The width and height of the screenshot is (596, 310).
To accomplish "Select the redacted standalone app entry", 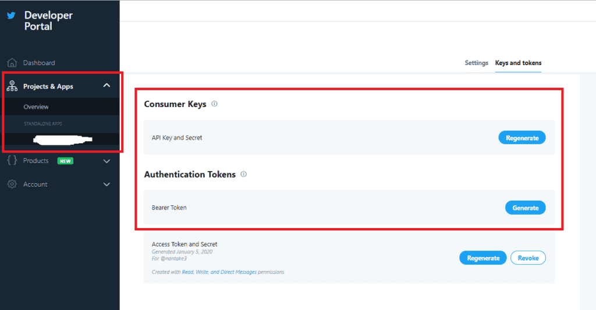I will click(x=62, y=139).
